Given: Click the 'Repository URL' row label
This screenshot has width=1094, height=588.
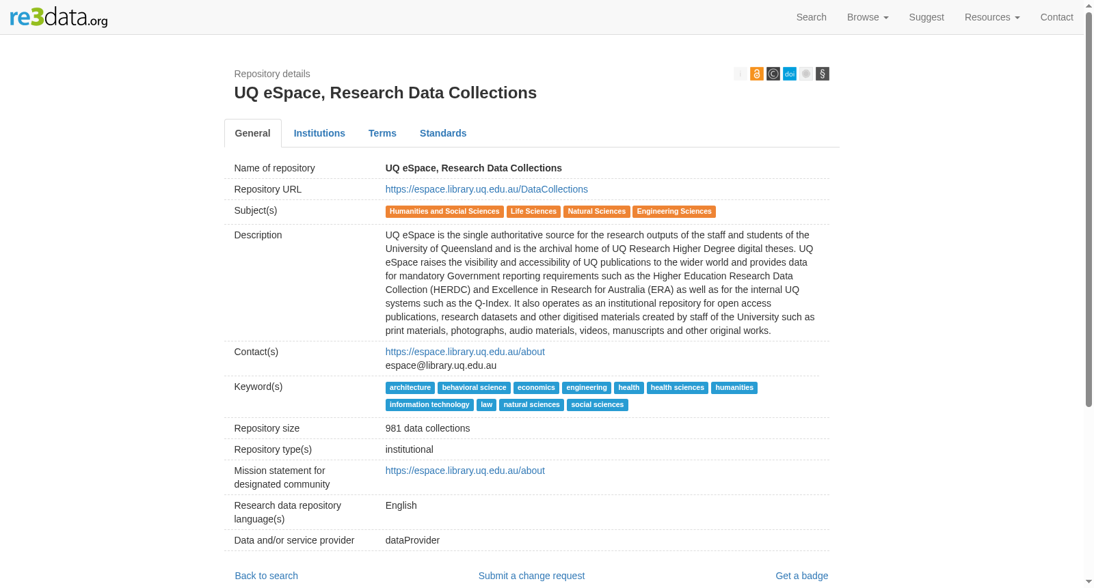Looking at the screenshot, I should [x=268, y=189].
